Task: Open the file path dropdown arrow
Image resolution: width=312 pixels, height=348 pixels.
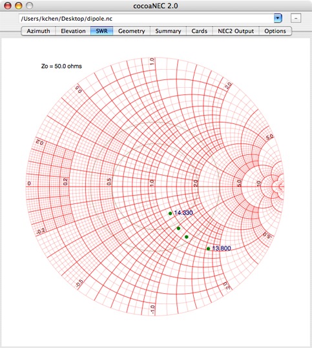Action: (278, 18)
